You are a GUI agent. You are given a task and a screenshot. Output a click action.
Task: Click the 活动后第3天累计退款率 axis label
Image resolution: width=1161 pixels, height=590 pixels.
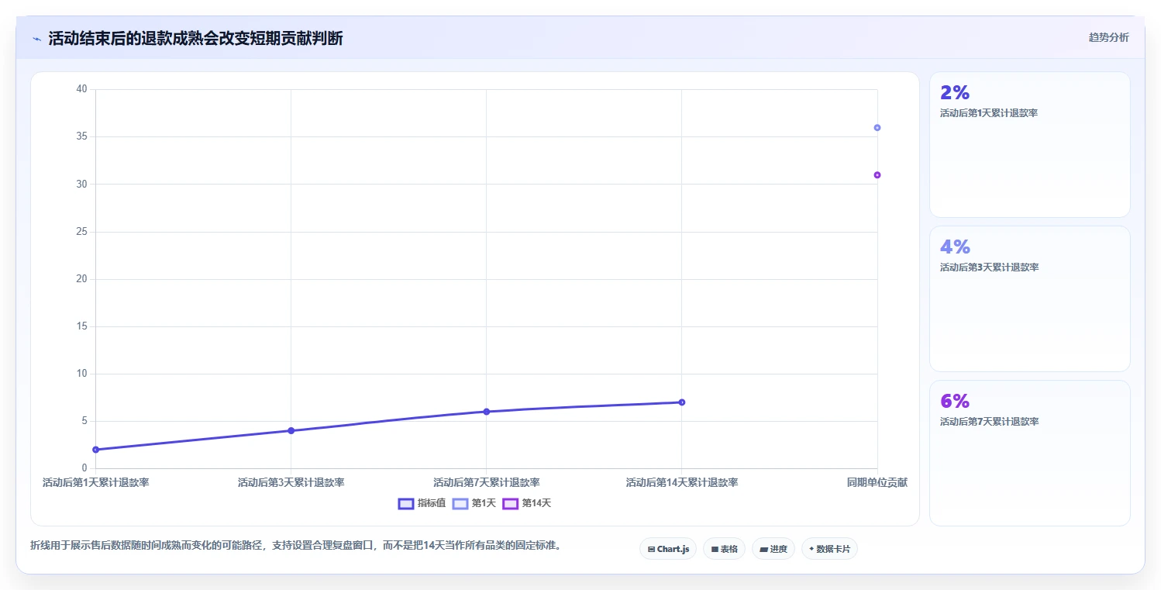point(291,482)
